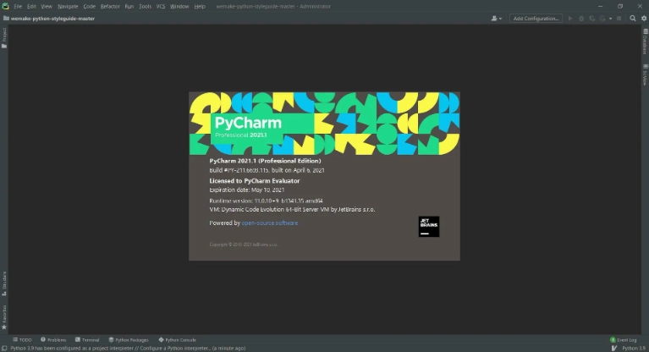Click Run with Coverage icon
This screenshot has width=649, height=352.
(x=591, y=19)
